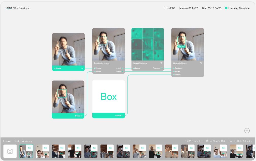Click the round plus button on canvas
This screenshot has width=256, height=161.
[x=247, y=131]
